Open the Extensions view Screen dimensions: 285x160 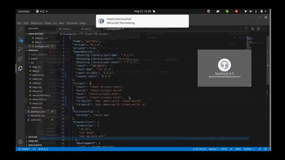[20, 59]
